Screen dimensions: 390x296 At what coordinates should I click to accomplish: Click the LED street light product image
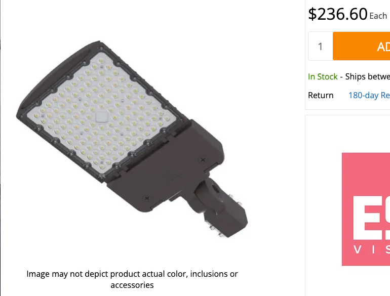point(132,139)
